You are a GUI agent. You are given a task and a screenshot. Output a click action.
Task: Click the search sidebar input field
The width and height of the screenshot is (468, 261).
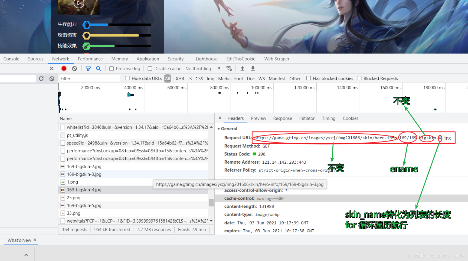coord(18,78)
